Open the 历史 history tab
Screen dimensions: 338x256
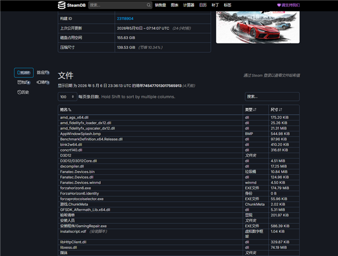pyautogui.click(x=23, y=92)
